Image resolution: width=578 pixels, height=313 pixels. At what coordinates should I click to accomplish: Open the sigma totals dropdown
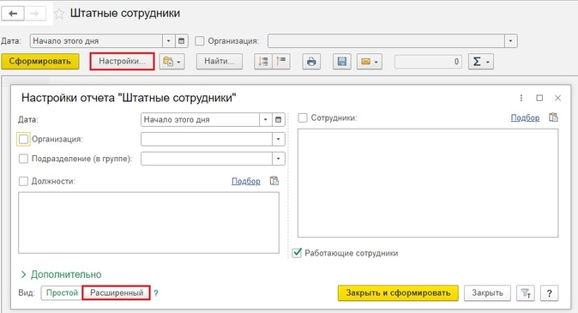pyautogui.click(x=481, y=62)
